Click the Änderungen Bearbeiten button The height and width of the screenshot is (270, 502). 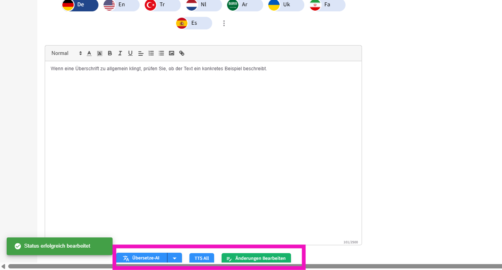pos(256,258)
